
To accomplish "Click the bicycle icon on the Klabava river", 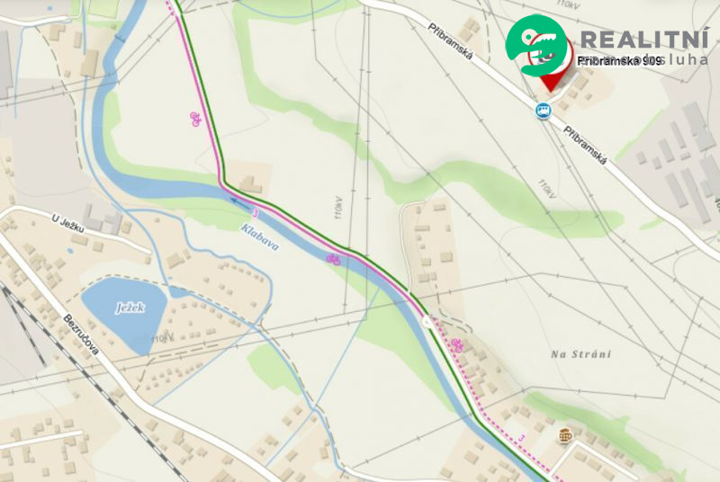I will click(333, 260).
